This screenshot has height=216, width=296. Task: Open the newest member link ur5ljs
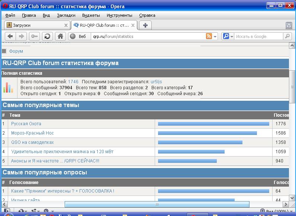pos(156,82)
